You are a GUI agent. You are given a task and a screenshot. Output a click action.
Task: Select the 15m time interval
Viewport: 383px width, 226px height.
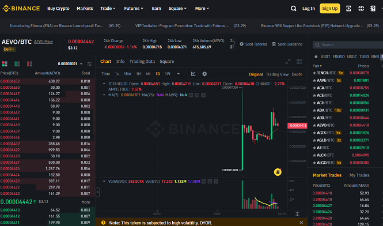[127, 74]
